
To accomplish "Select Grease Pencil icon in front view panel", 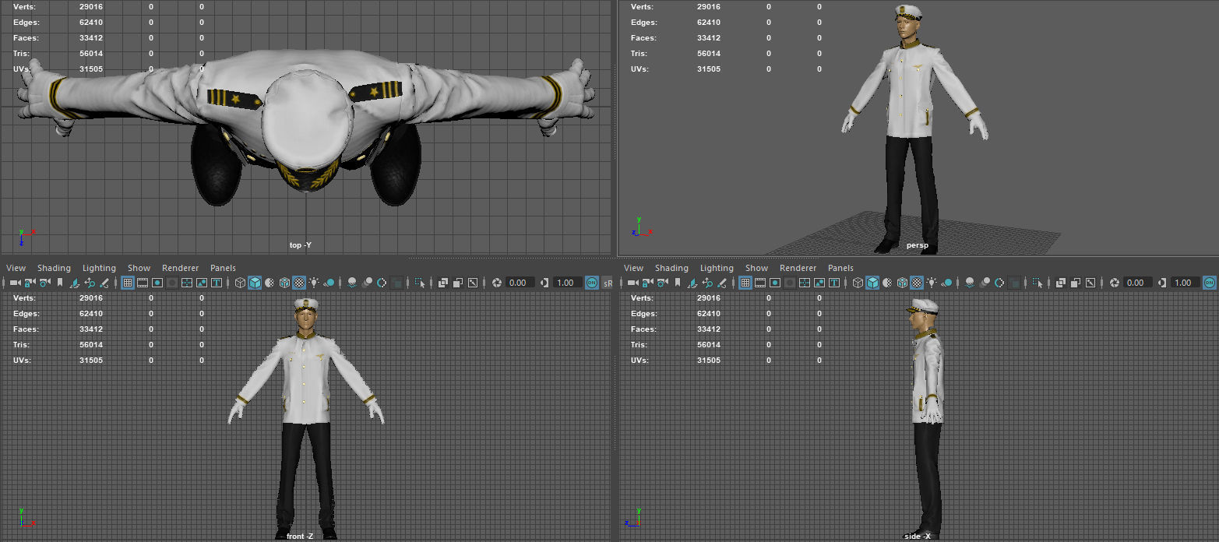I will [x=104, y=283].
